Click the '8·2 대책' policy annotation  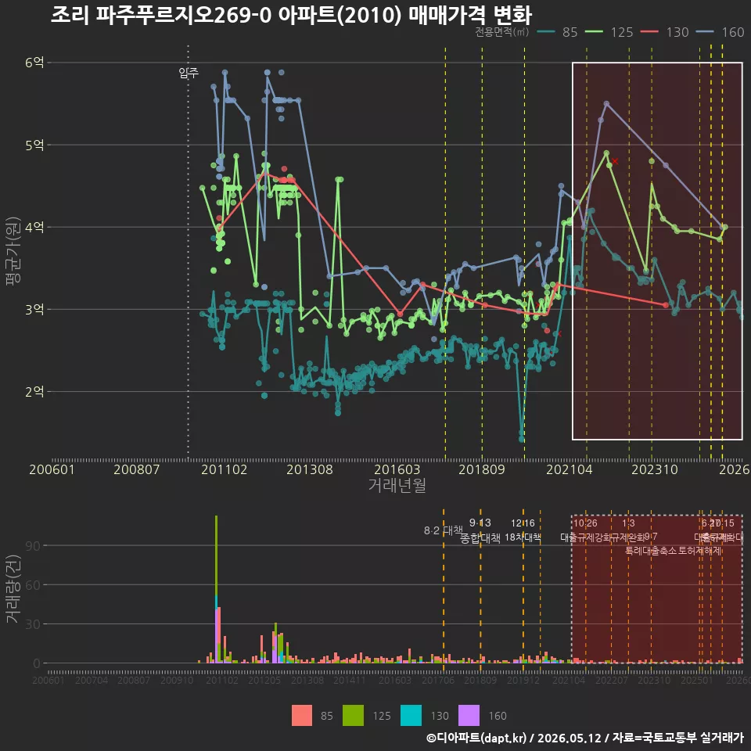point(444,530)
